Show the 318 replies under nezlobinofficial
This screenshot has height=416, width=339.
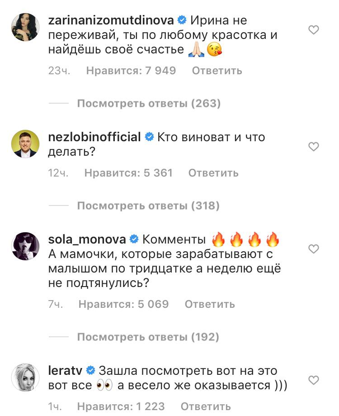click(148, 206)
